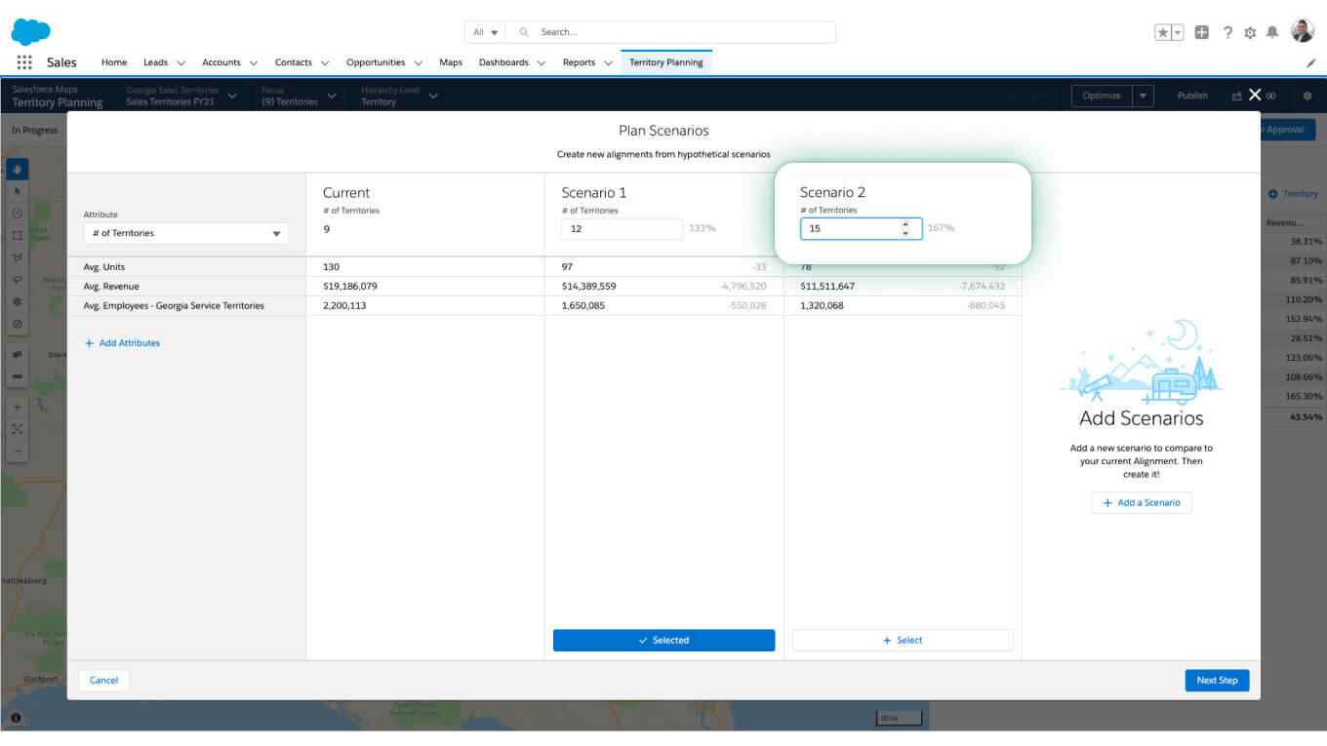Open the Dashboards tab
This screenshot has width=1327, height=746.
(x=503, y=62)
